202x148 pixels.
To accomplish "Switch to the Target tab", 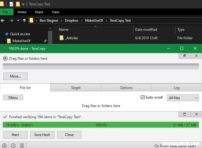I will pos(76,88).
